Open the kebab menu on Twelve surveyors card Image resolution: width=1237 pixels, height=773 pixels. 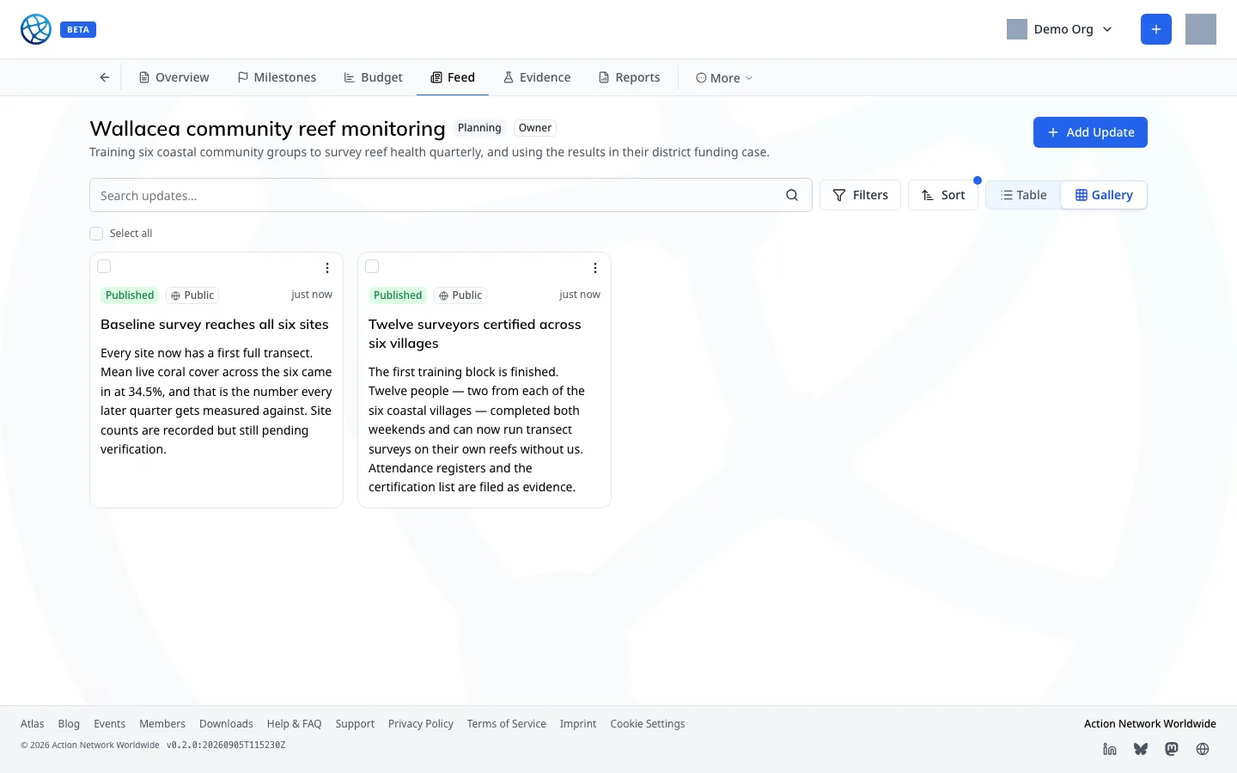[595, 268]
